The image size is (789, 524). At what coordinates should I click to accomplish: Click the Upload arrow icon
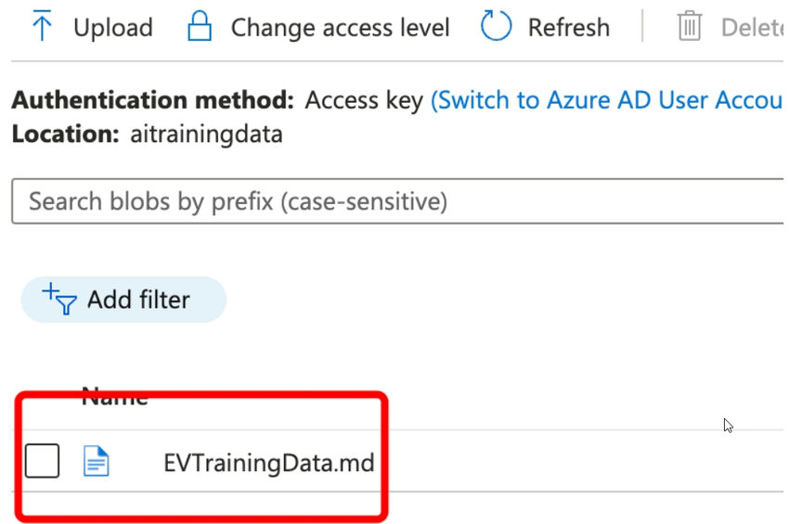coord(42,26)
